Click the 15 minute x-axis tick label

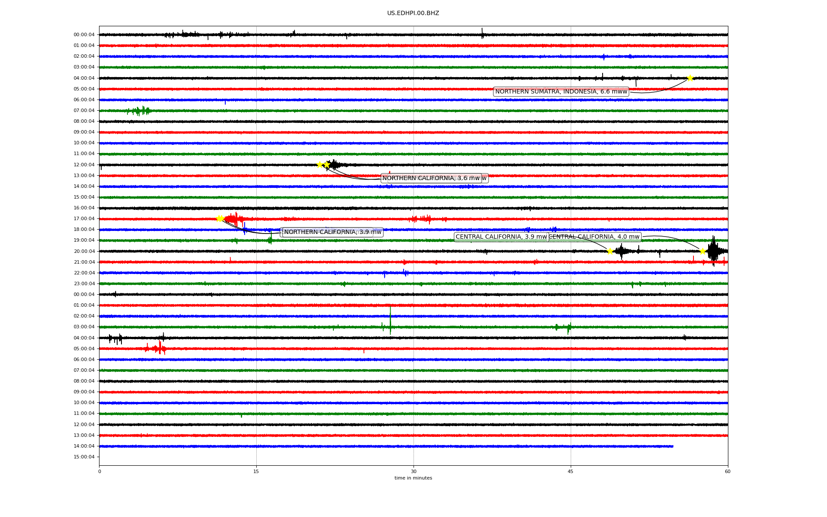[x=256, y=471]
